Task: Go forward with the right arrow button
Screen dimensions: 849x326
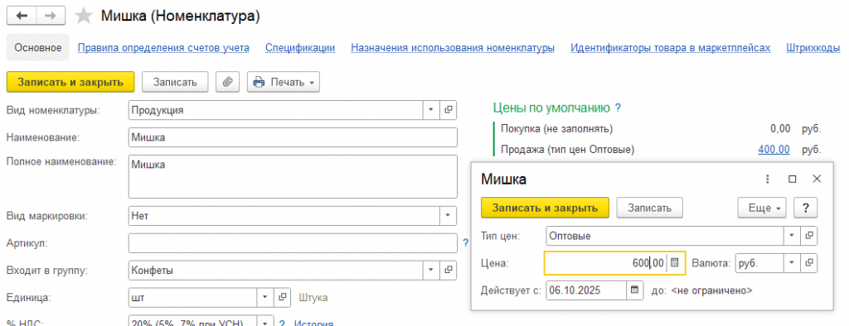Action: tap(51, 16)
